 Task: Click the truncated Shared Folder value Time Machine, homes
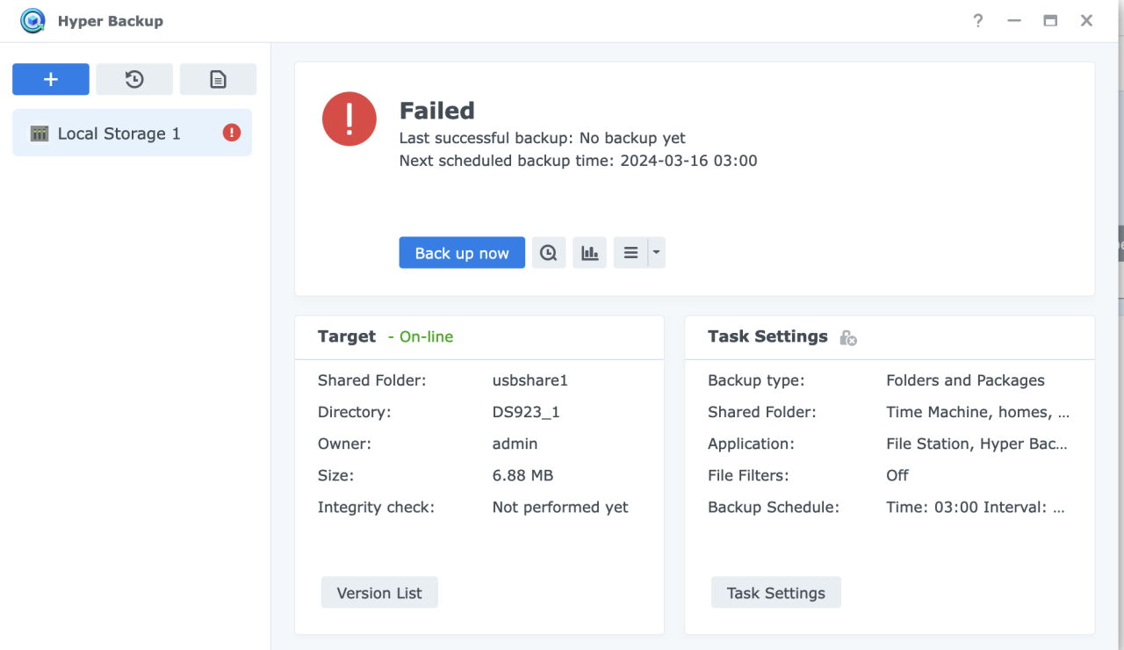977,412
